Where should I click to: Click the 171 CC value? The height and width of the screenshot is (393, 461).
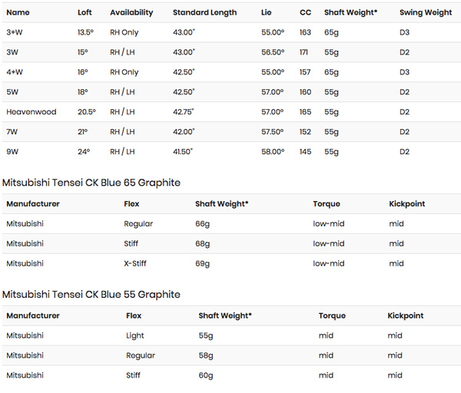(x=305, y=52)
